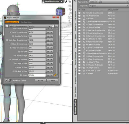Click the view cube in the viewport
Viewport: 129px width, 124px height.
pyautogui.click(x=61, y=11)
